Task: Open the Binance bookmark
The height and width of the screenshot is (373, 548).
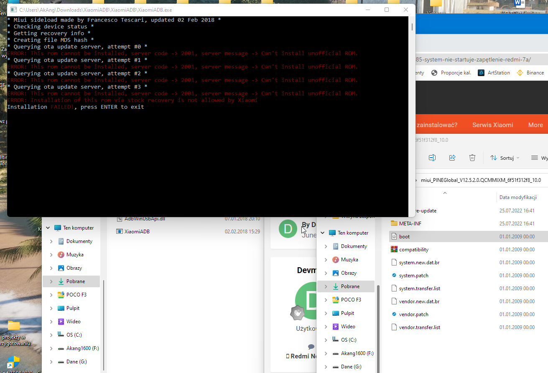Action: (530, 73)
